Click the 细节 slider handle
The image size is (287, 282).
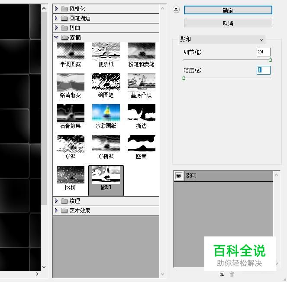[x=270, y=59]
